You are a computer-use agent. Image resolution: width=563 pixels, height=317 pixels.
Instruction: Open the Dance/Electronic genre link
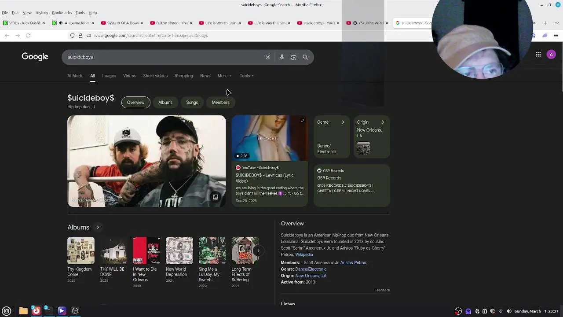311,269
